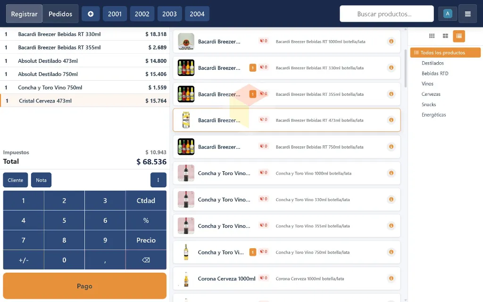Click the +/- numpad key
483x302 pixels.
point(24,260)
